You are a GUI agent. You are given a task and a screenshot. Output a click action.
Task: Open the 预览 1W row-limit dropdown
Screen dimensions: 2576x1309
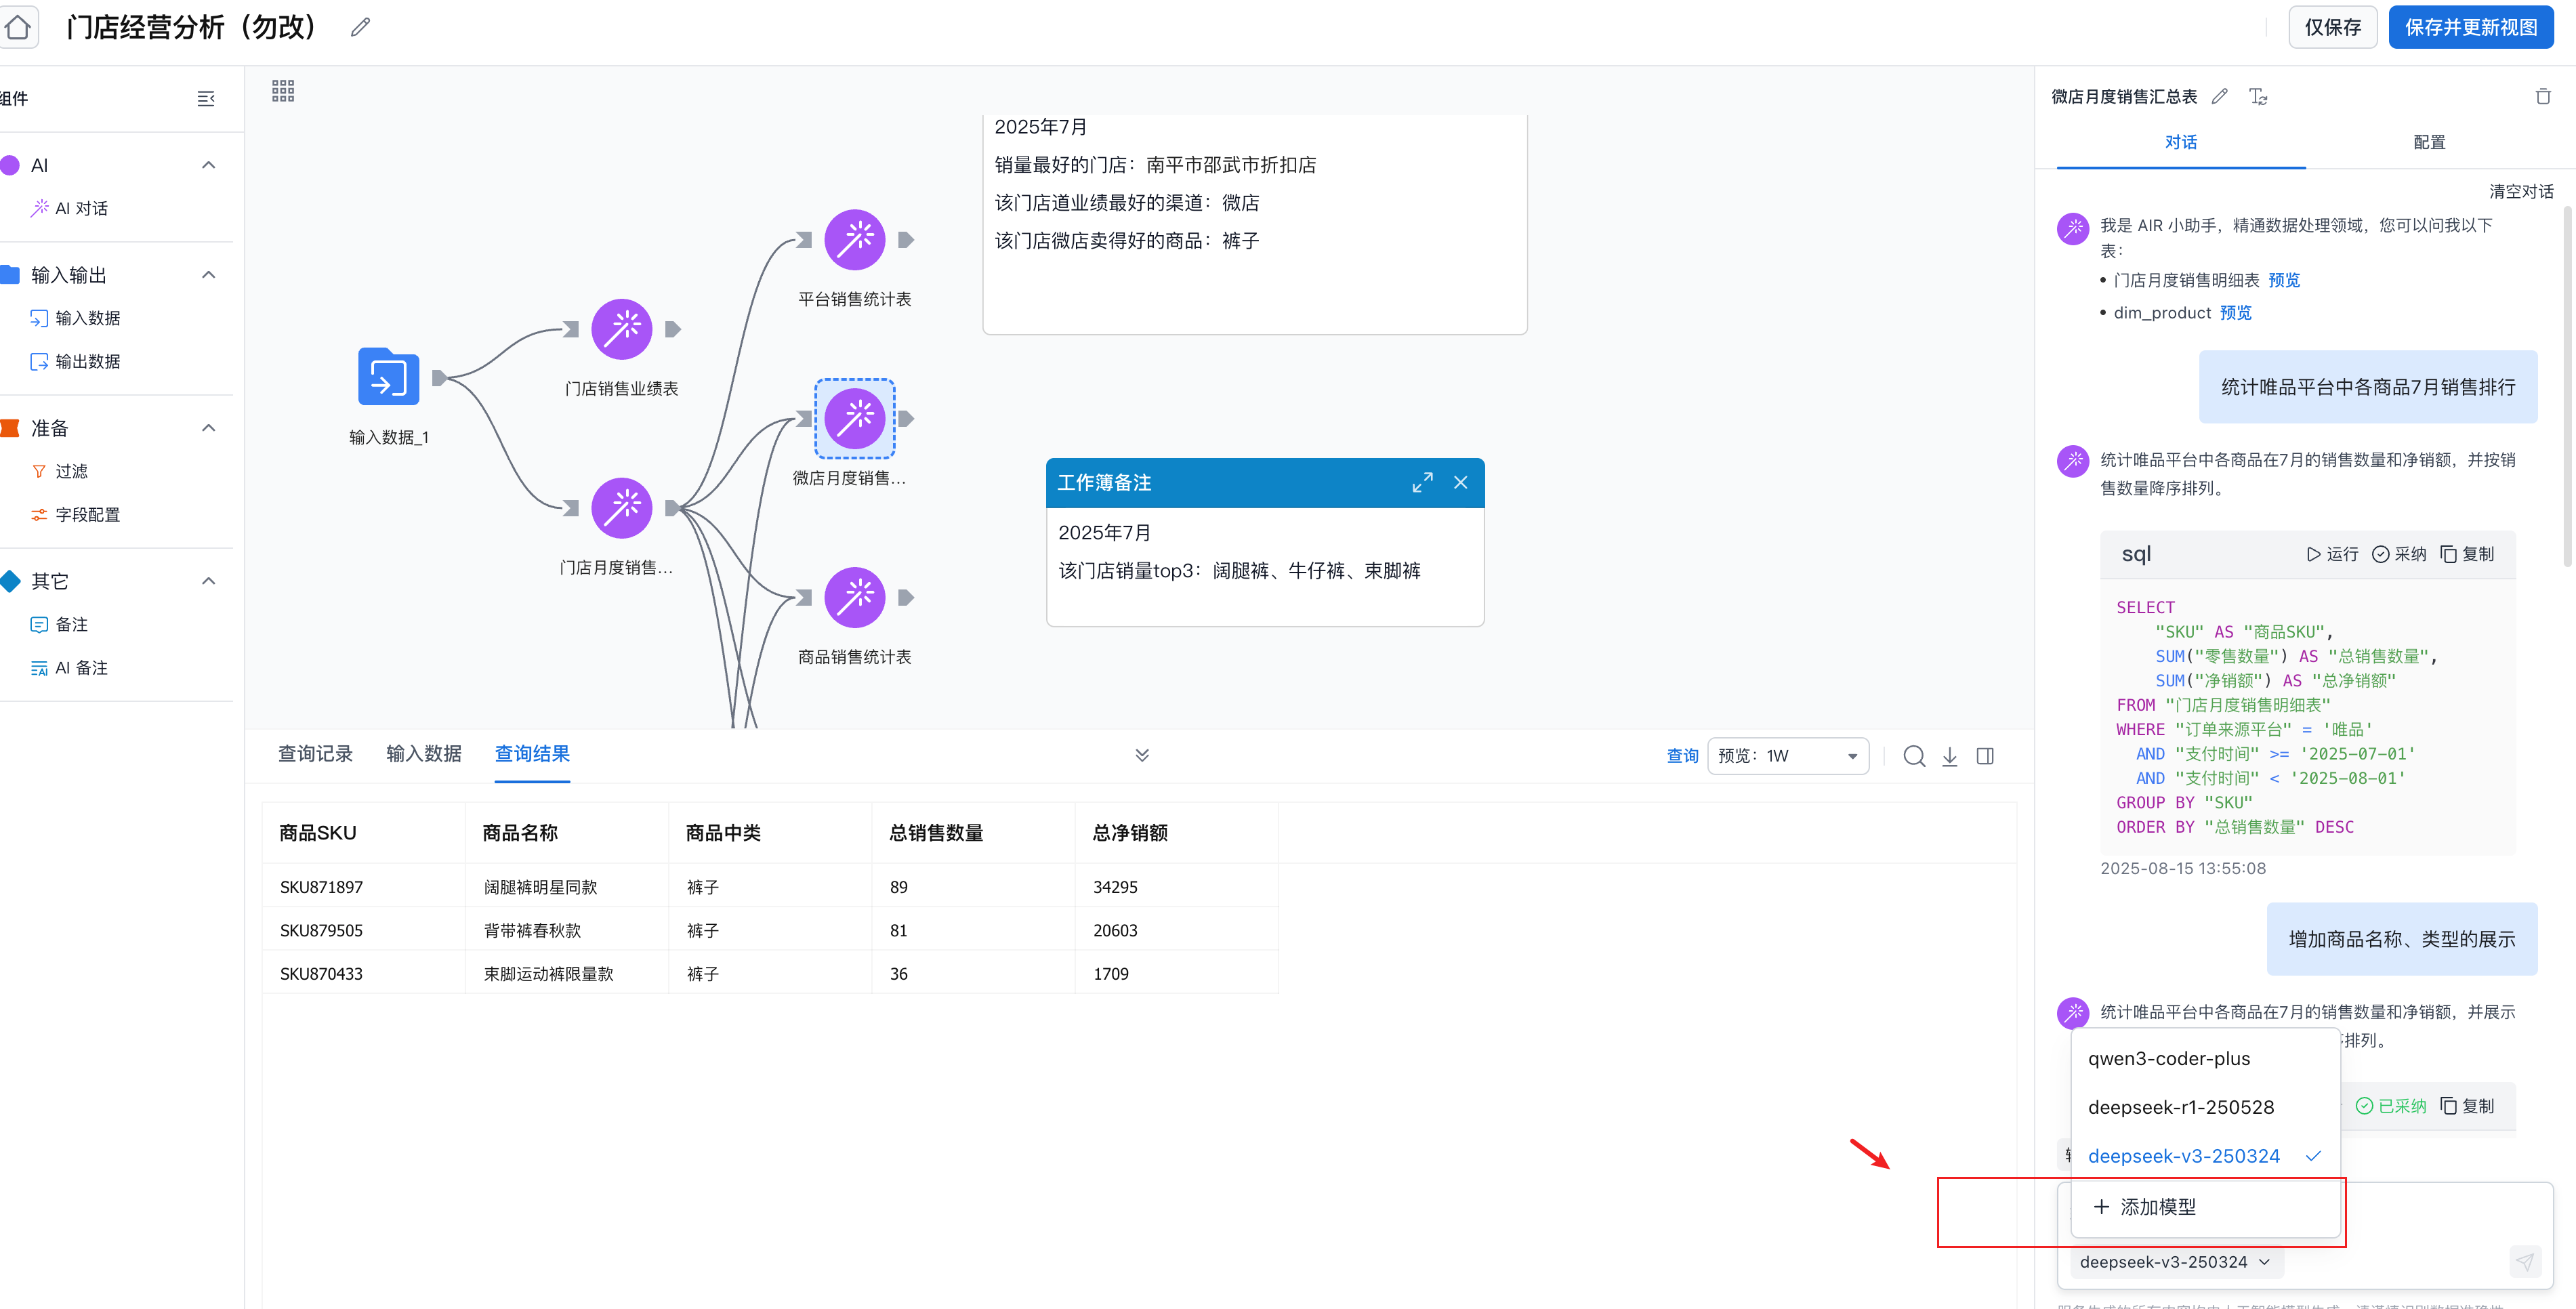point(1787,756)
